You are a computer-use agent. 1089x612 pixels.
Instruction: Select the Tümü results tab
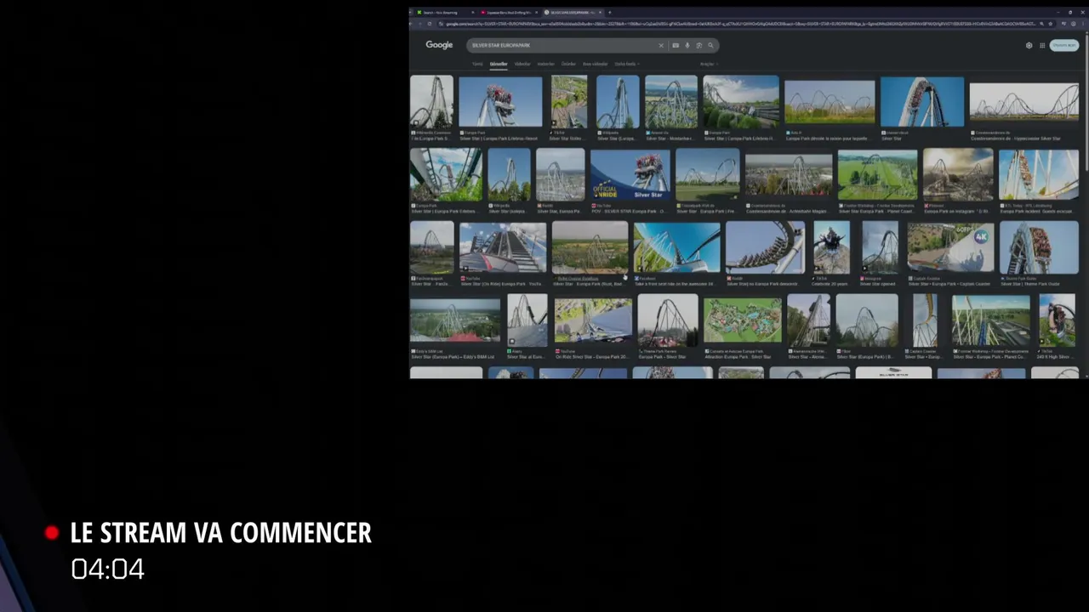click(477, 64)
